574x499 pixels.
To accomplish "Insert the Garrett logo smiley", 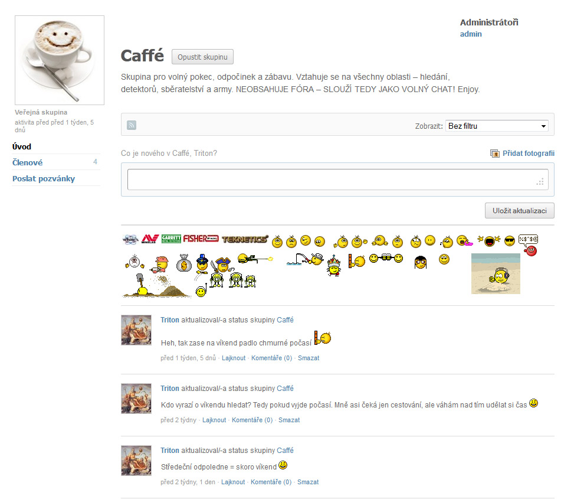I will pyautogui.click(x=171, y=239).
